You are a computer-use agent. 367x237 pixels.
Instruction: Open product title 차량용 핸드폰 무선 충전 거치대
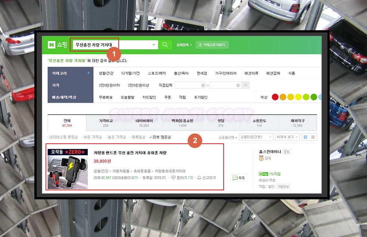pyautogui.click(x=130, y=153)
